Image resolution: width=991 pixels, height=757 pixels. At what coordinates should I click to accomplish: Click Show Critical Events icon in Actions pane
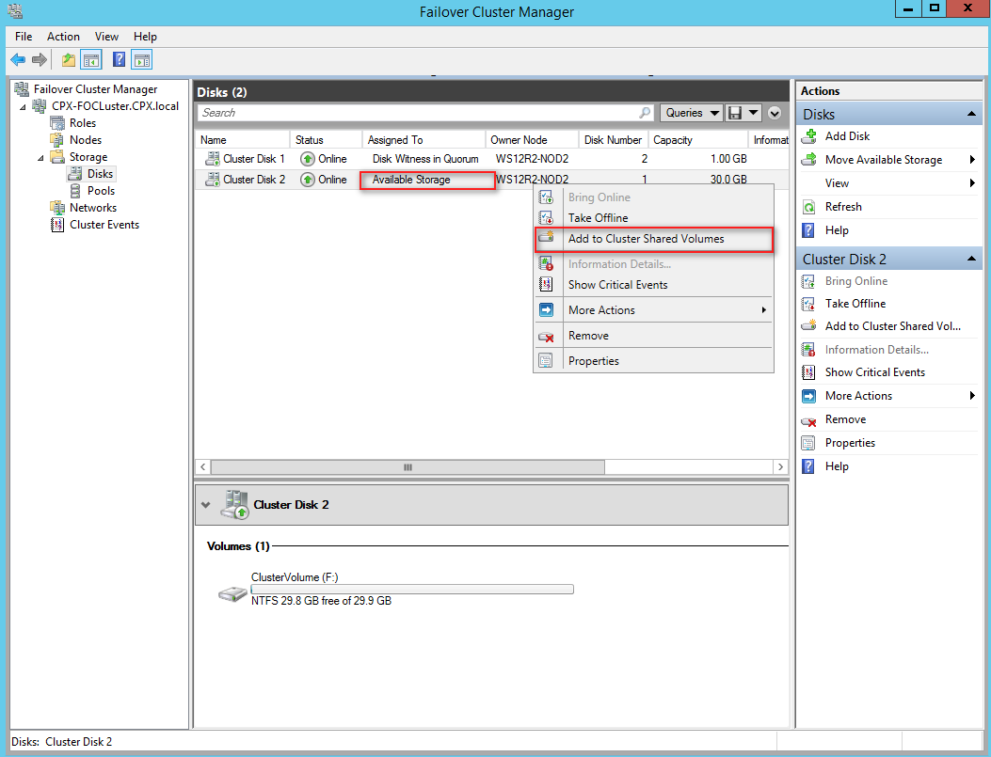coord(808,372)
